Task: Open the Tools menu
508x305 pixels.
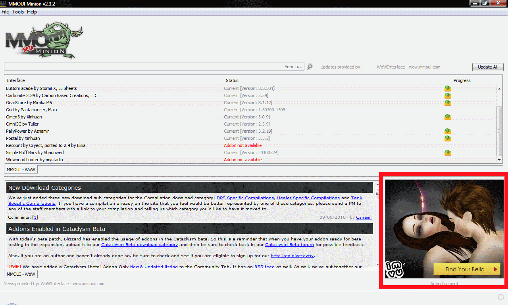Action: (x=18, y=12)
